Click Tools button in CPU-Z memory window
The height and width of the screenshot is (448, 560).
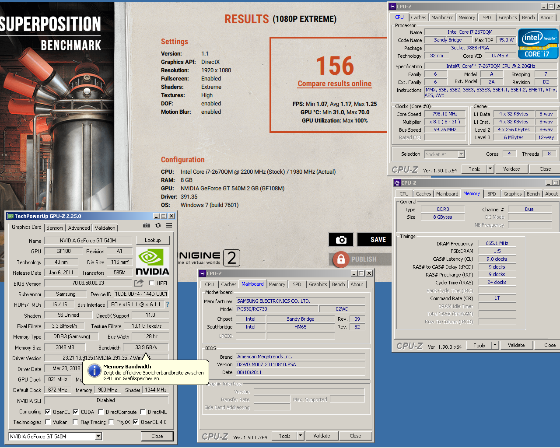click(x=479, y=345)
